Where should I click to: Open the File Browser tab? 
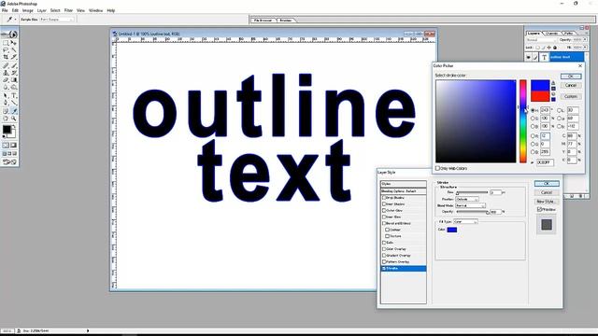point(263,21)
